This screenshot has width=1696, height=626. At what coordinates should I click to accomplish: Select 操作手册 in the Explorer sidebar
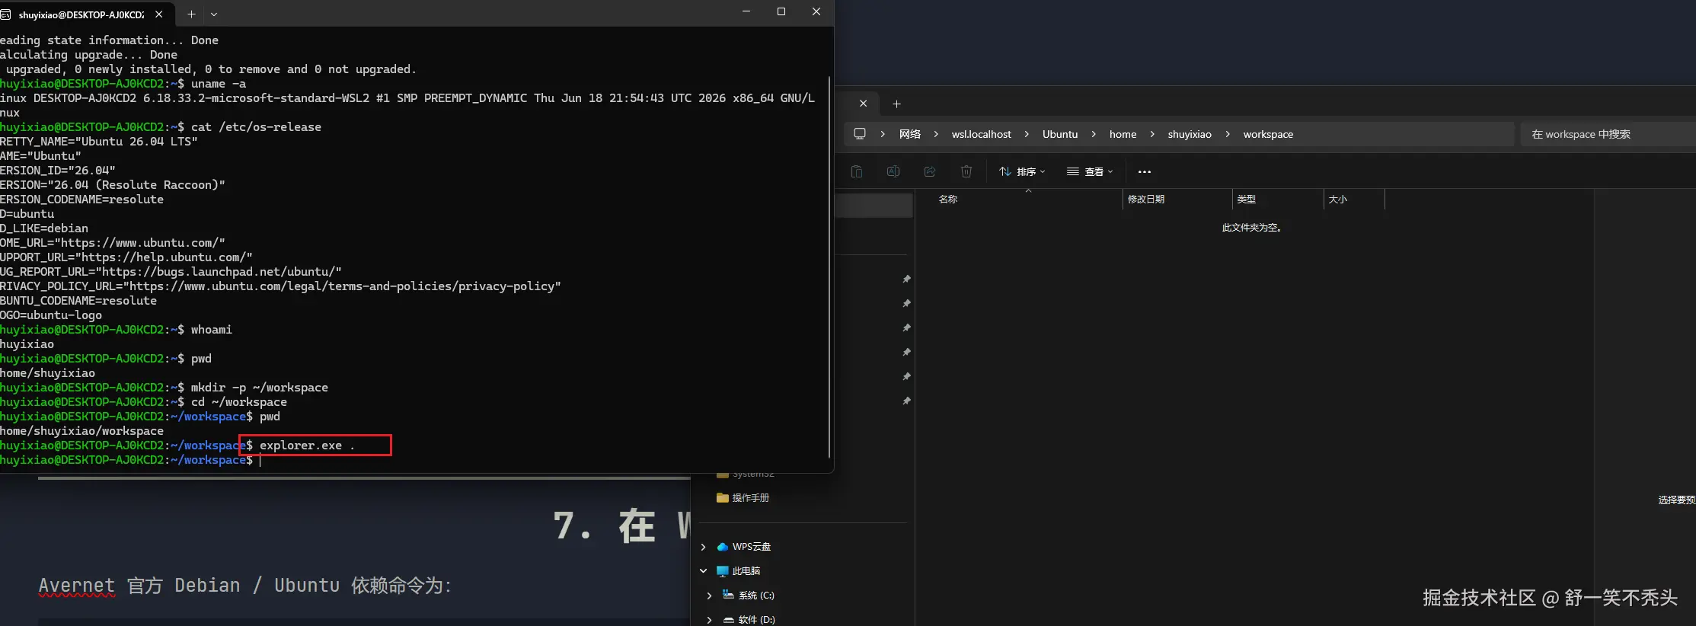751,498
